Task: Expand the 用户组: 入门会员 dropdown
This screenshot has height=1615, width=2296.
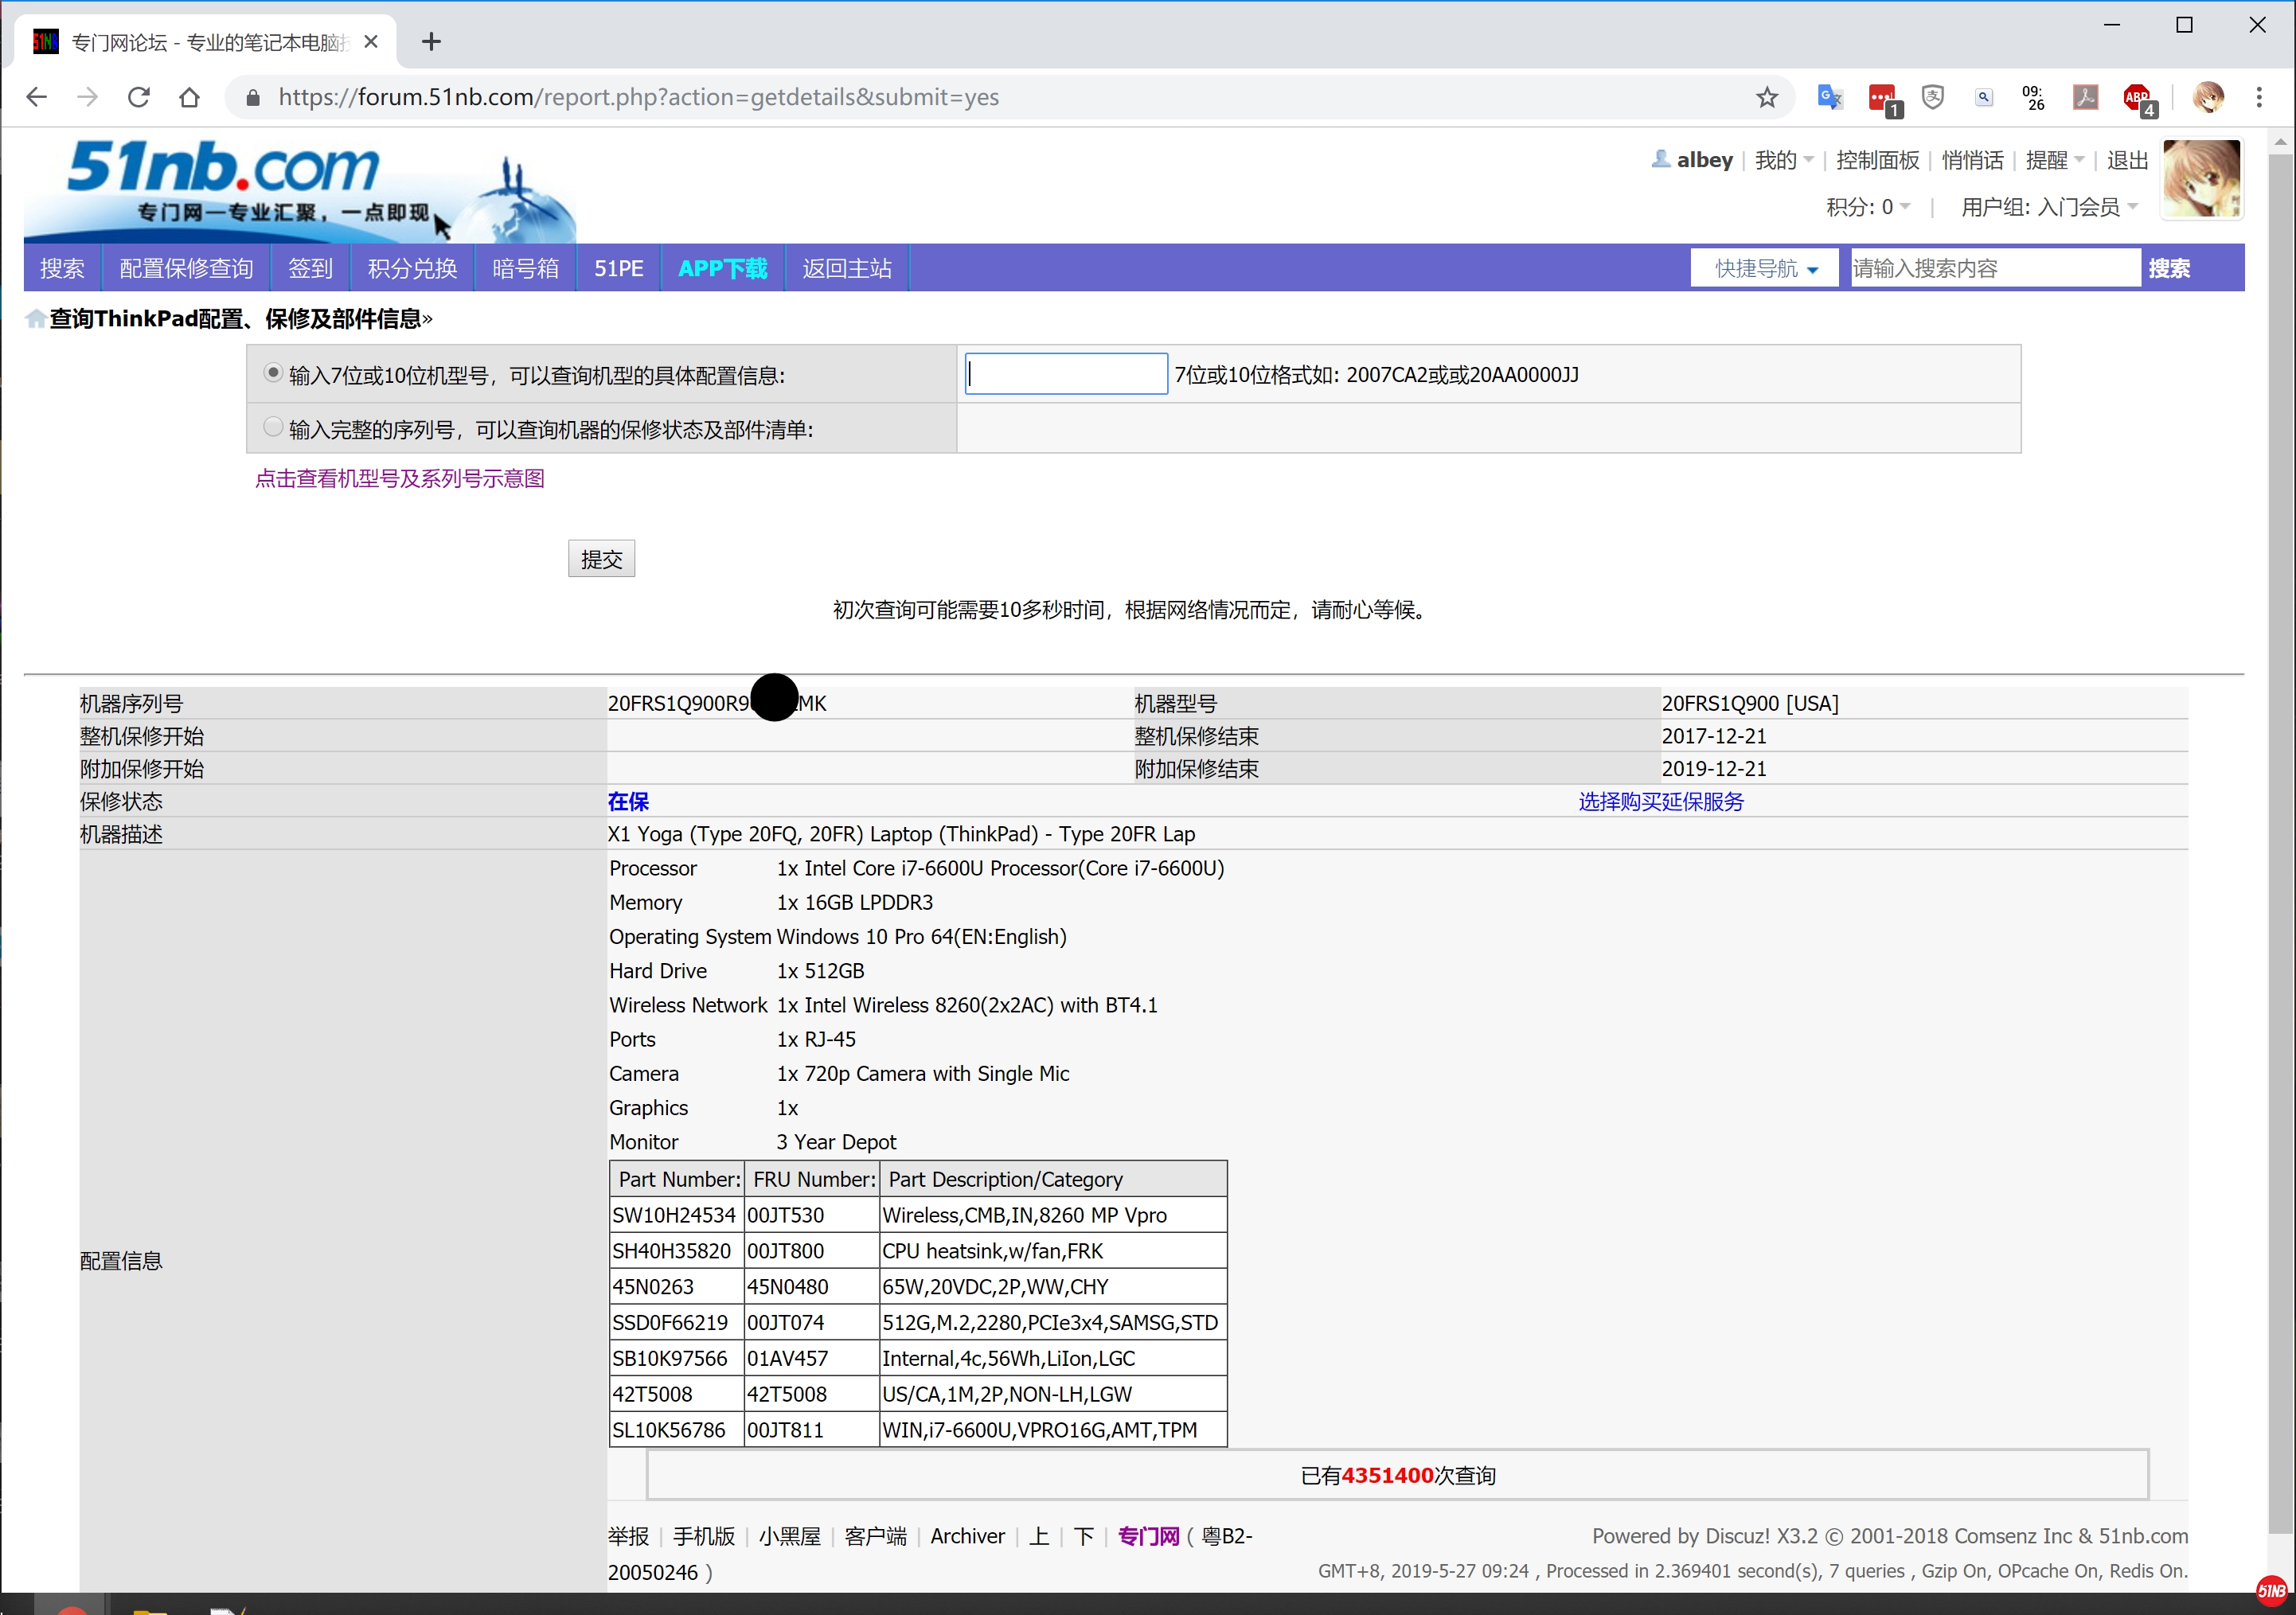Action: click(x=2049, y=207)
